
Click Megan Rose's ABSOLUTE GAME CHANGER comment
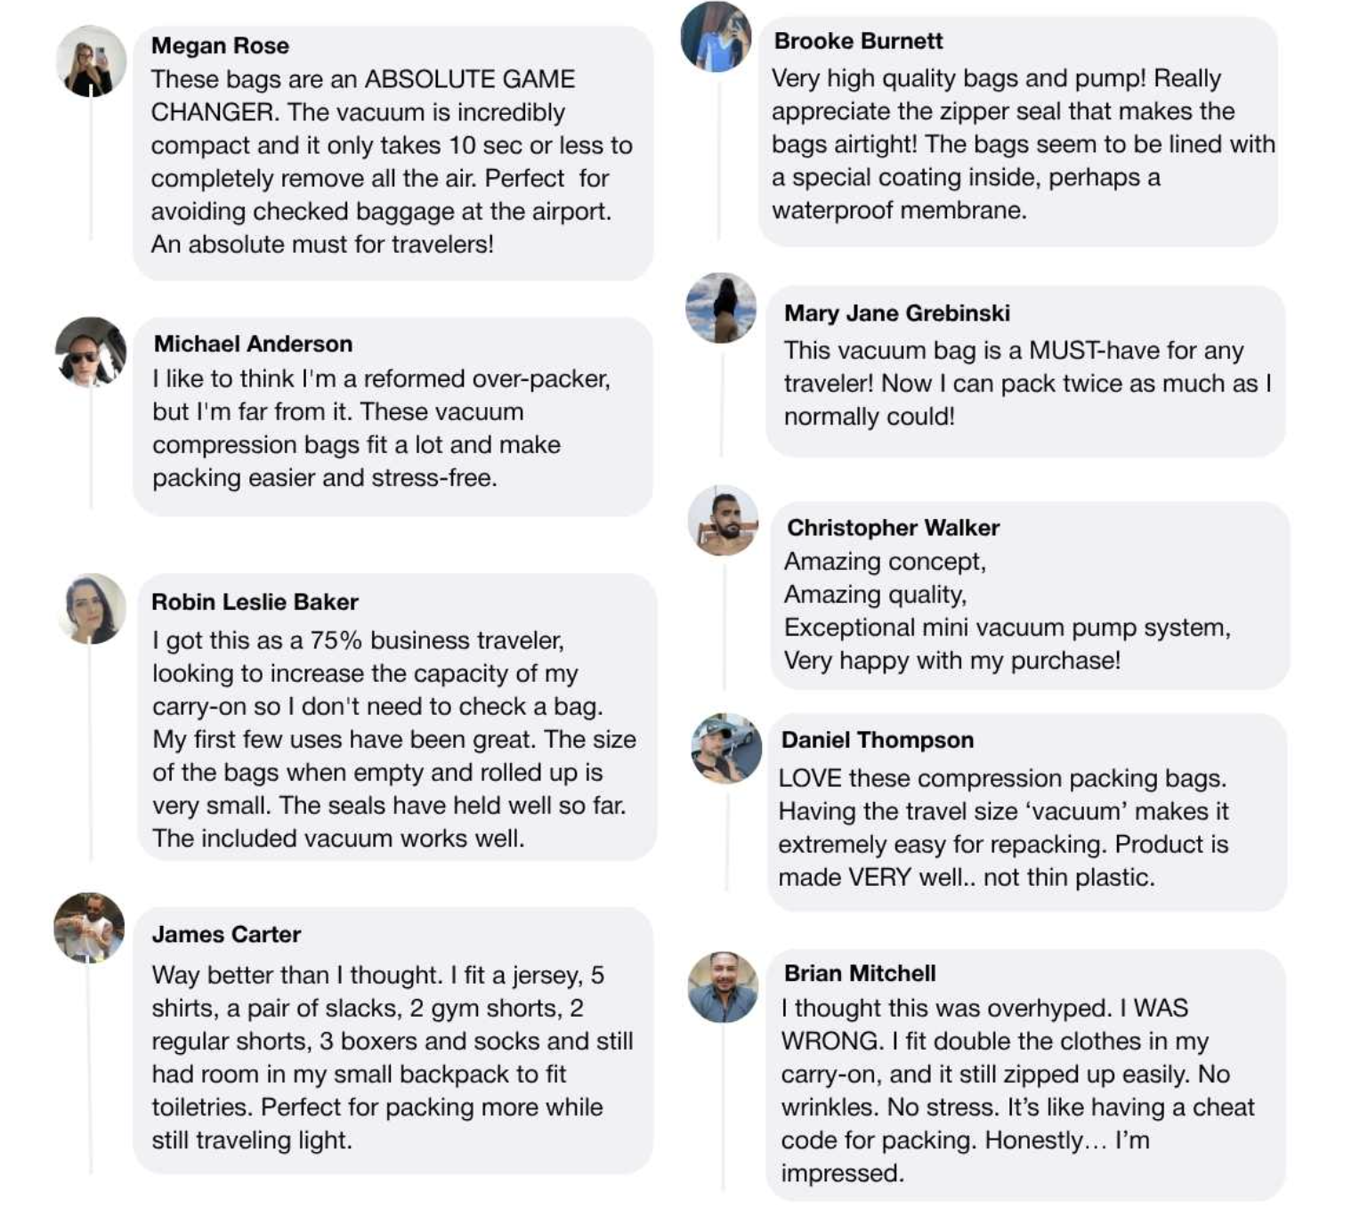(392, 162)
